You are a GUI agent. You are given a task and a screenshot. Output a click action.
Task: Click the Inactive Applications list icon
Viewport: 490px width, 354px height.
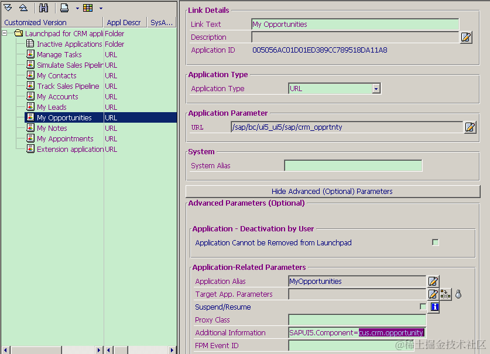30,43
